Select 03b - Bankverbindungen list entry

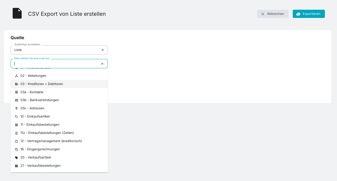[40, 100]
